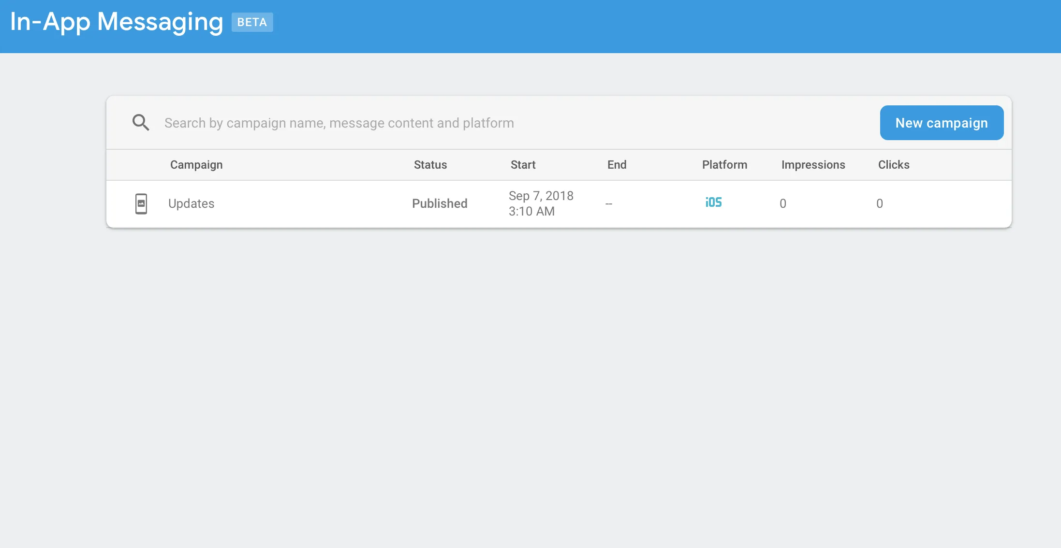This screenshot has height=548, width=1061.
Task: Focus the campaign search field
Action: pos(484,123)
